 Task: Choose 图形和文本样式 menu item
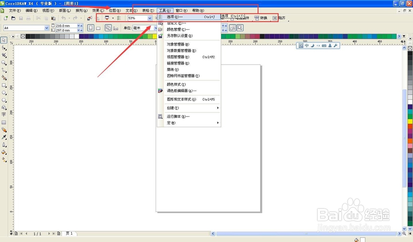point(189,100)
